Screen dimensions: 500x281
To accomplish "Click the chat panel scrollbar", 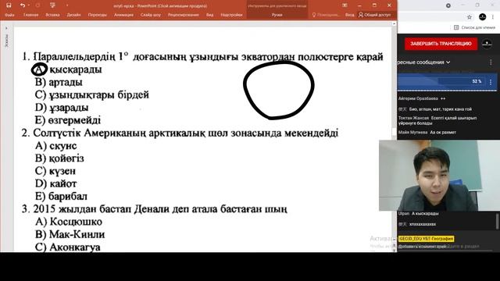I will [497, 221].
